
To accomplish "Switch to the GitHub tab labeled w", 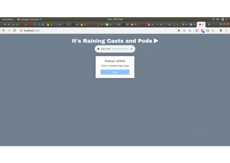I will (75, 24).
